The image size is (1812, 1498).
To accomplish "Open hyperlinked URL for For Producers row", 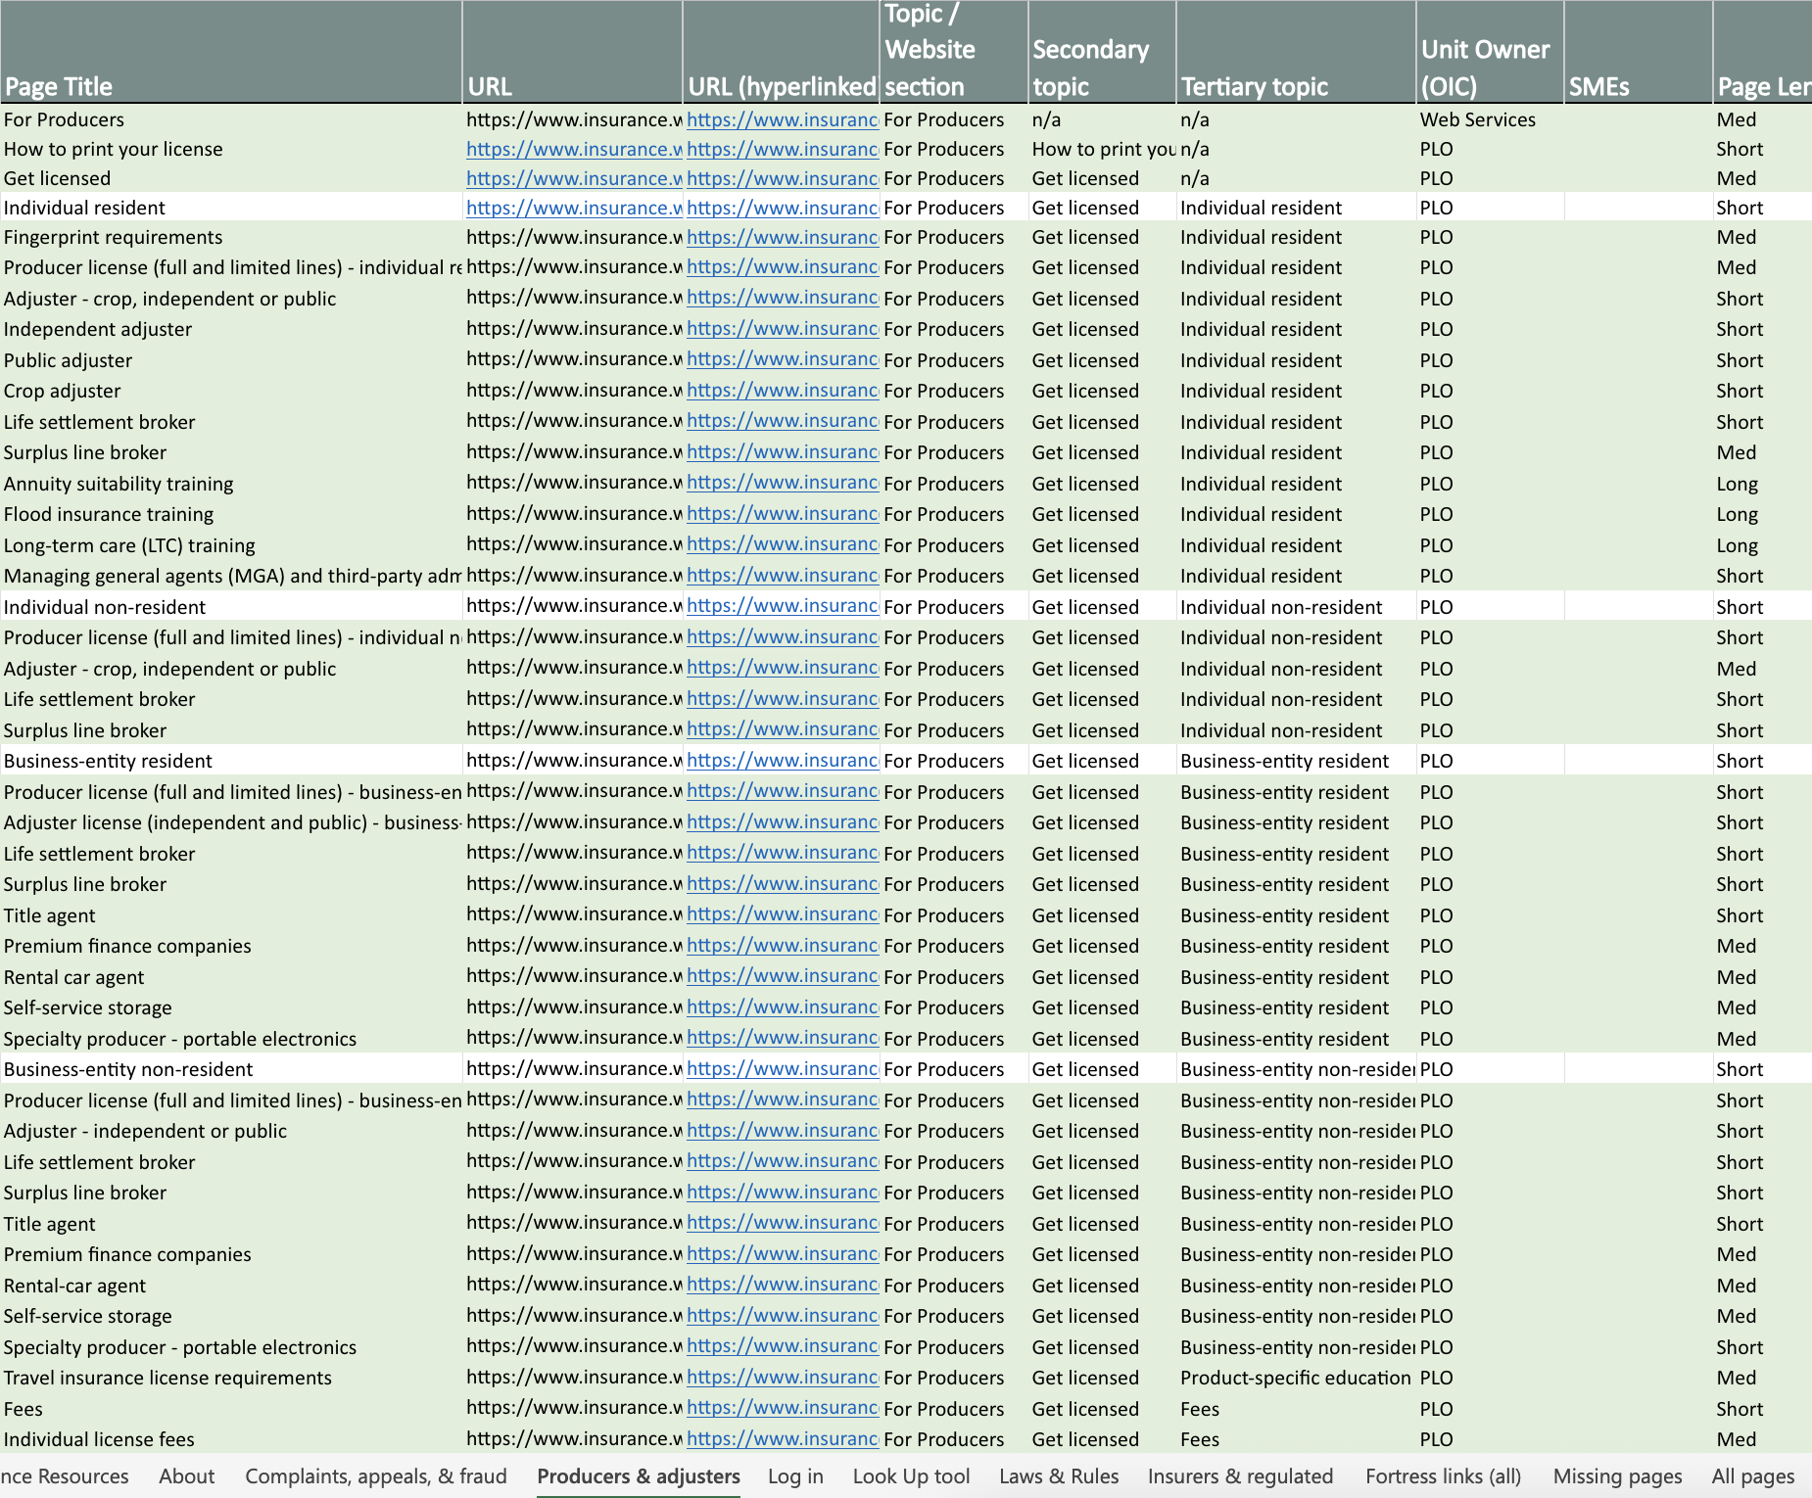I will point(782,119).
